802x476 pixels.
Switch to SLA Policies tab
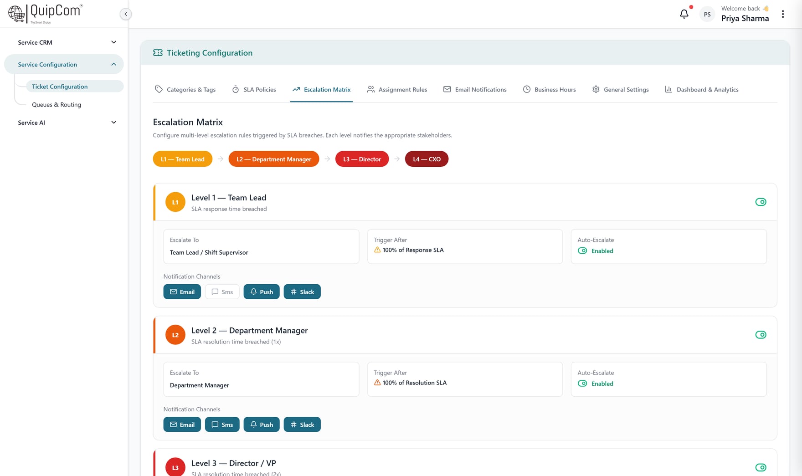click(254, 89)
